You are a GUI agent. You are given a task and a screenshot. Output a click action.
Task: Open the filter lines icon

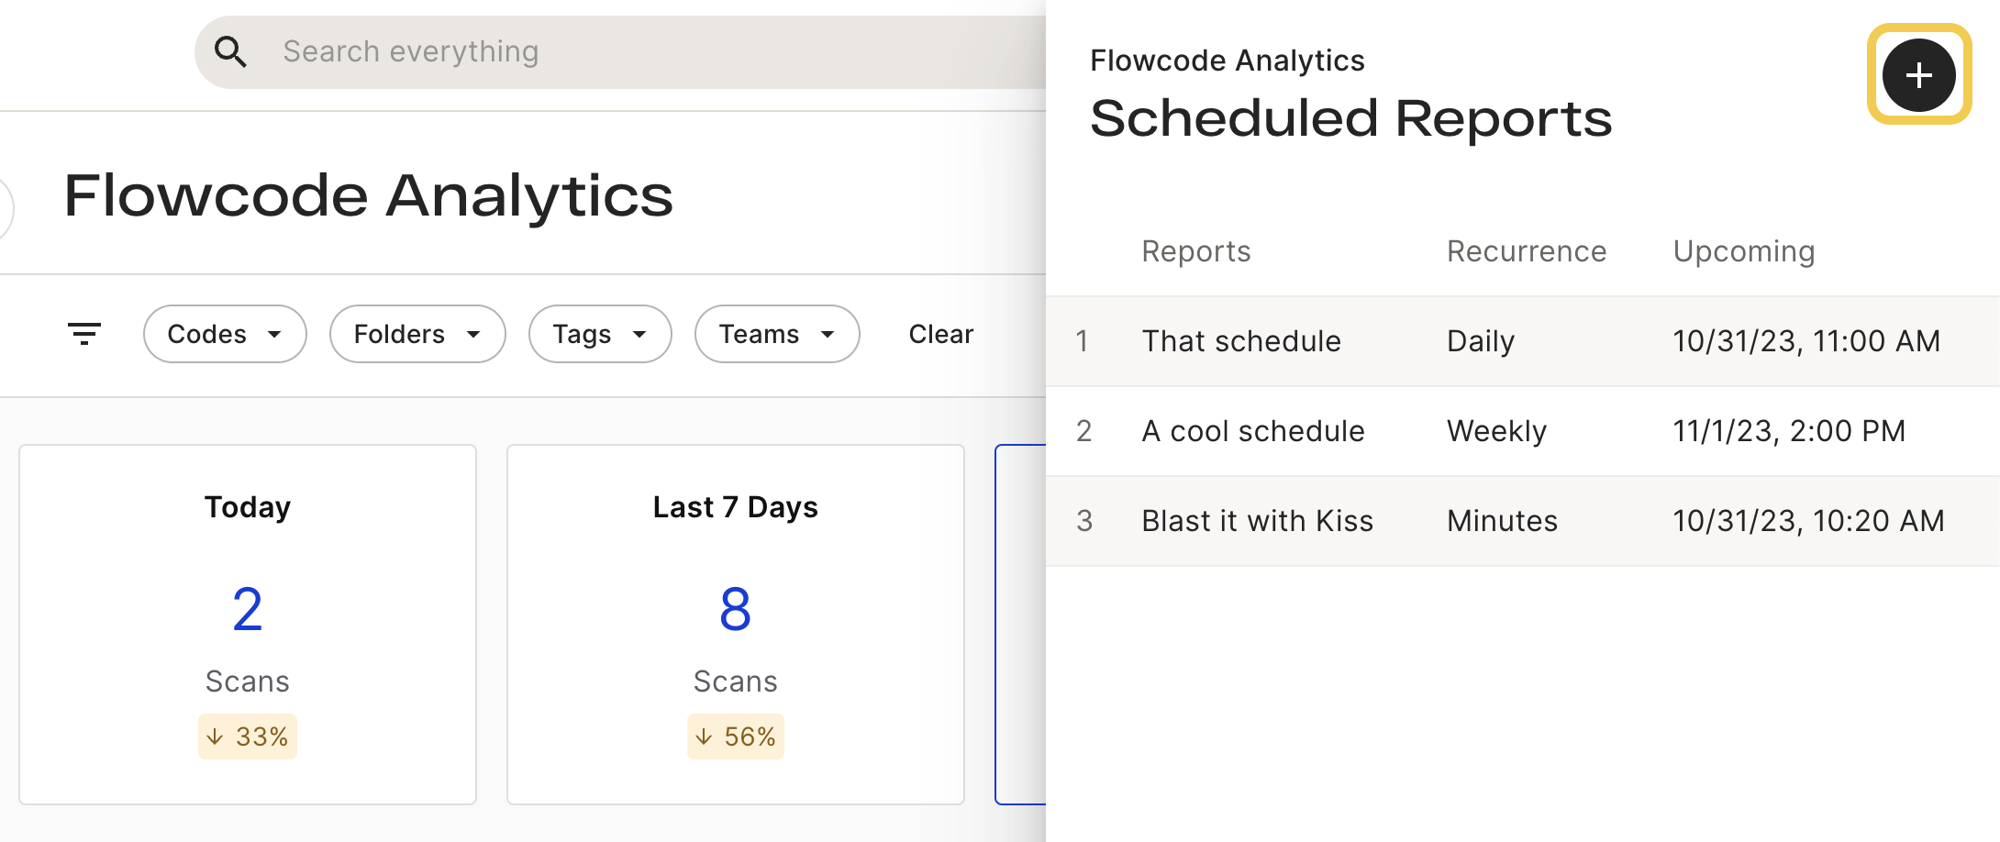pos(84,334)
